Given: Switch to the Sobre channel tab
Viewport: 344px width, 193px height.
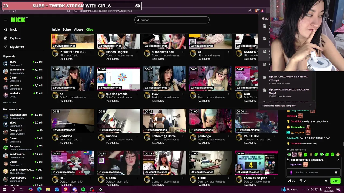Looking at the screenshot, I should click(x=67, y=29).
